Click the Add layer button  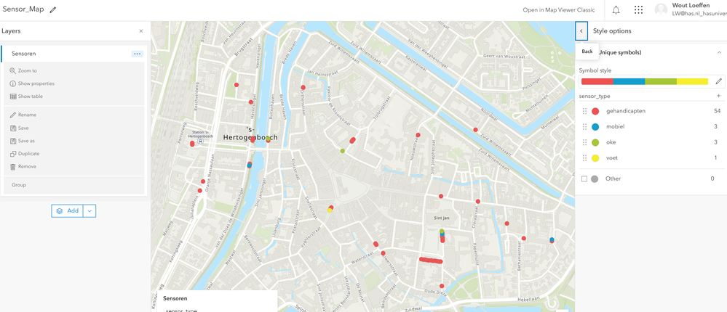[68, 210]
